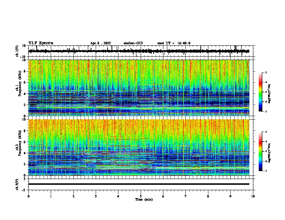Click the ch.2 "Frequency (kHz)" axis label

pos(20,143)
